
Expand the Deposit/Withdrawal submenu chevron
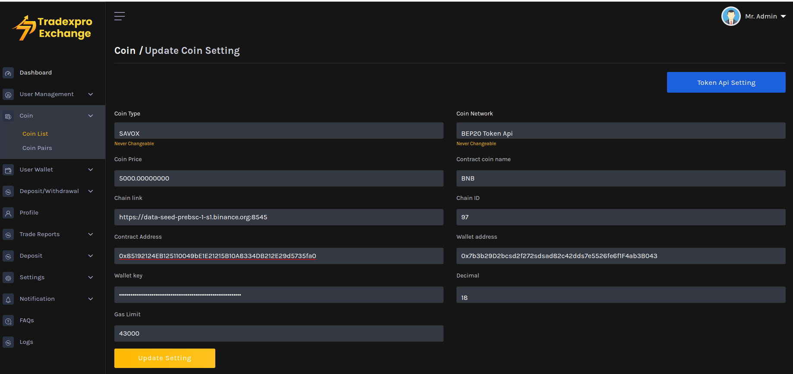point(91,191)
